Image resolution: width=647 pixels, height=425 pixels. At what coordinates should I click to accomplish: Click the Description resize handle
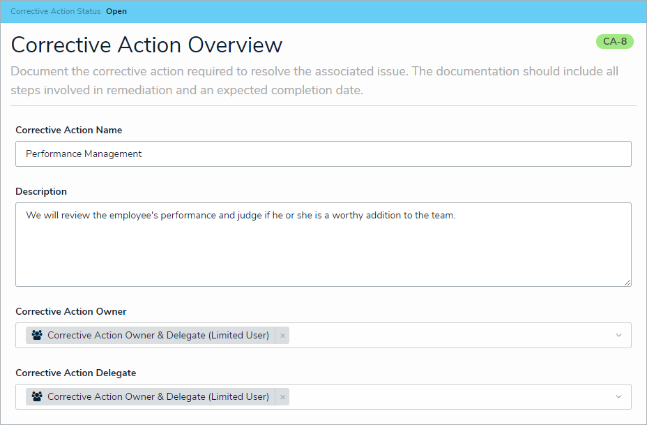[x=627, y=282]
